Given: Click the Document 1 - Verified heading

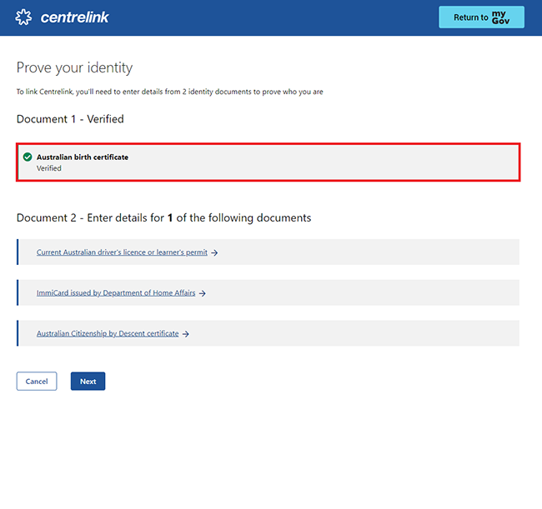Looking at the screenshot, I should pyautogui.click(x=70, y=119).
